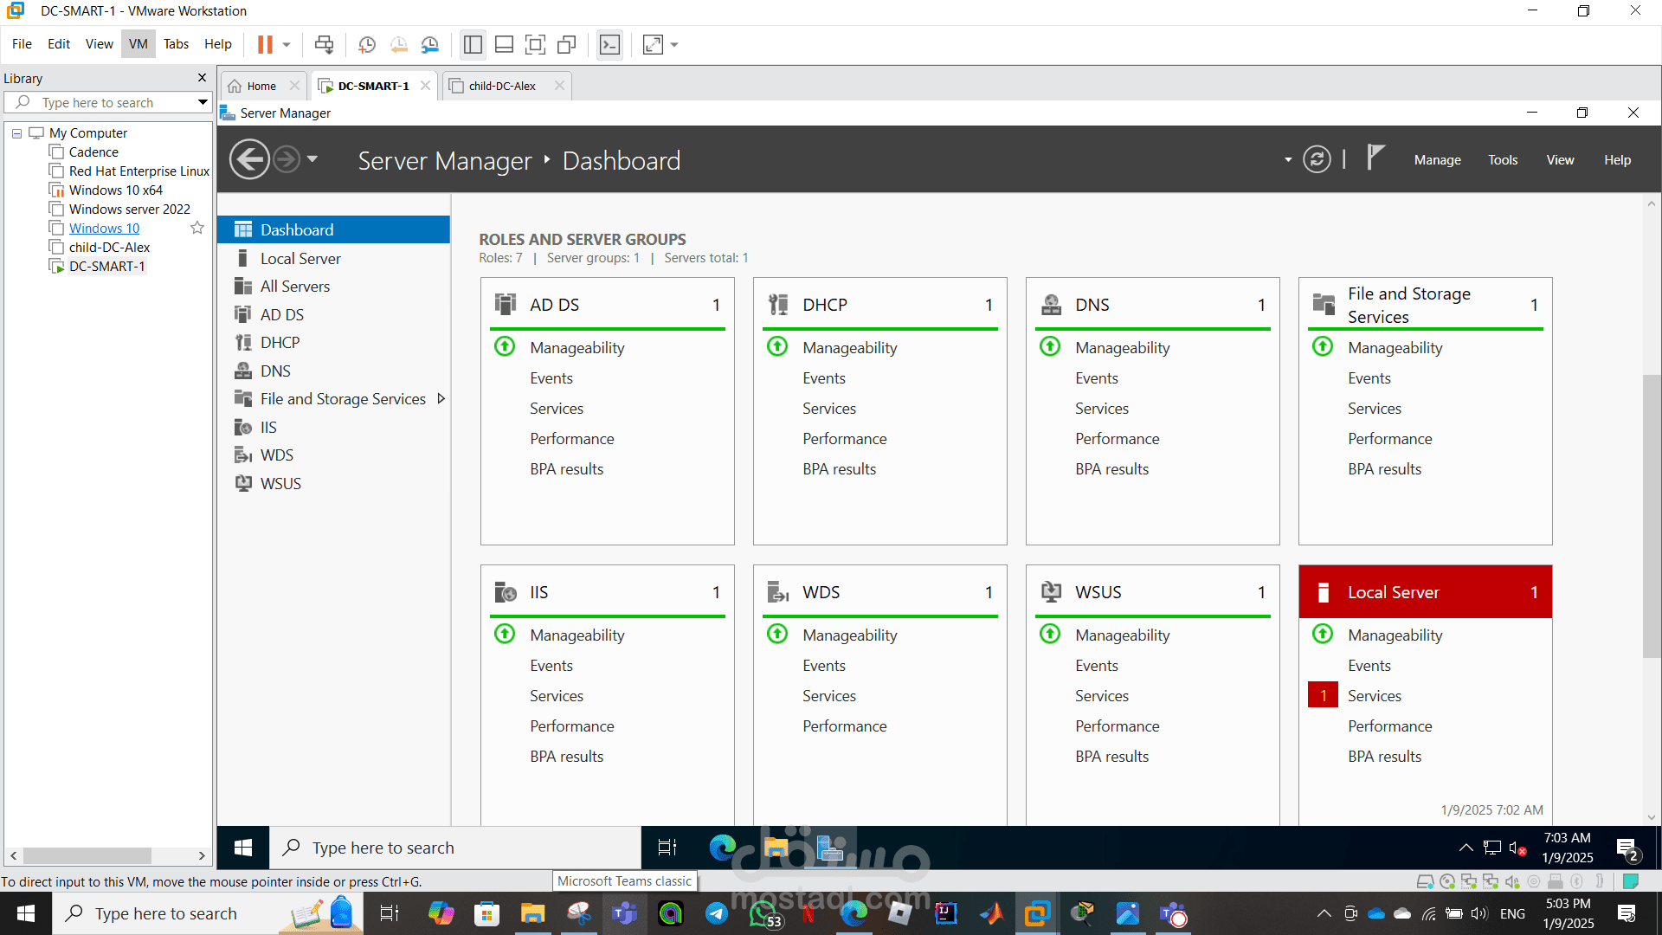
Task: Toggle the VMware library sidebar icon
Action: pyautogui.click(x=473, y=44)
